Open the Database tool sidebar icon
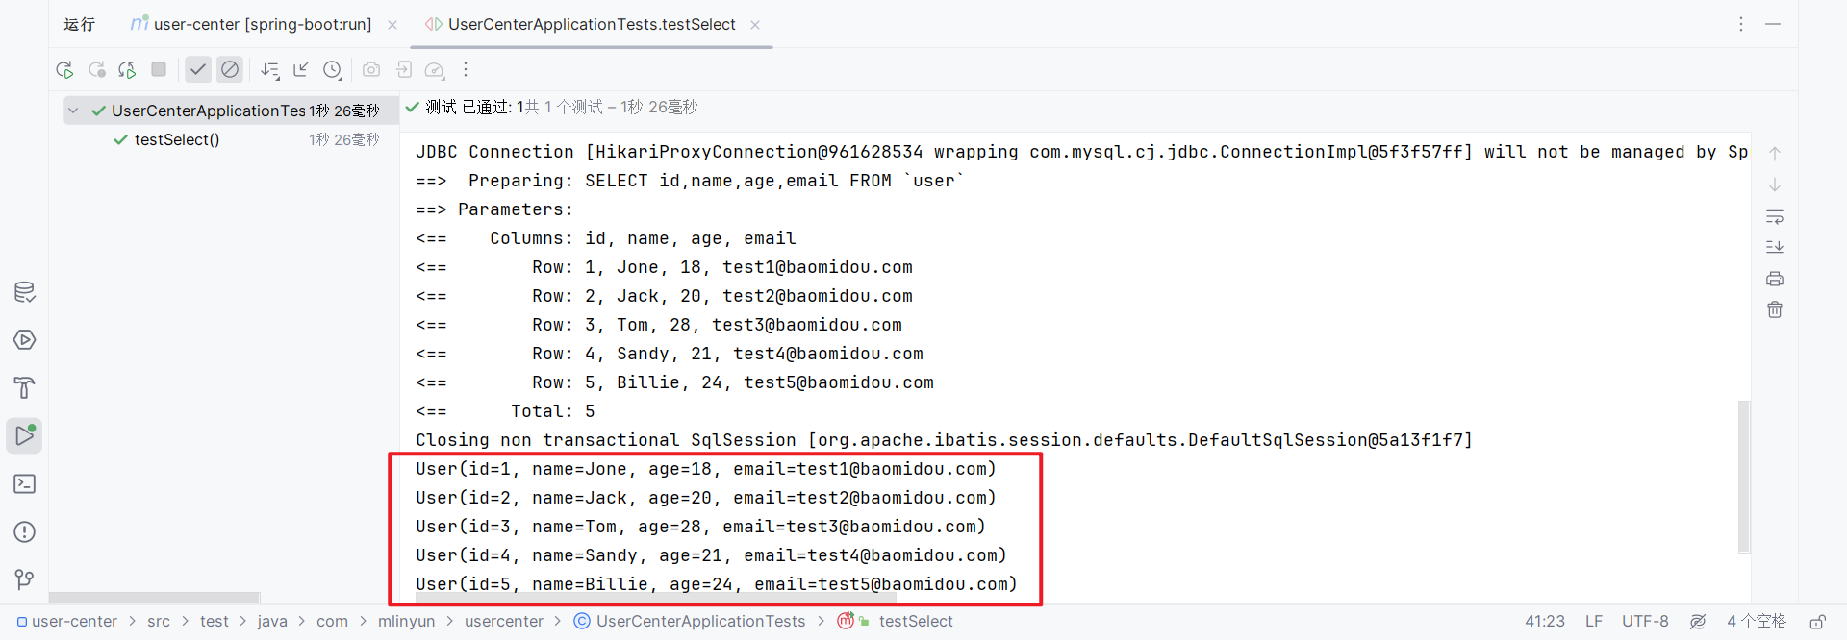 (25, 292)
